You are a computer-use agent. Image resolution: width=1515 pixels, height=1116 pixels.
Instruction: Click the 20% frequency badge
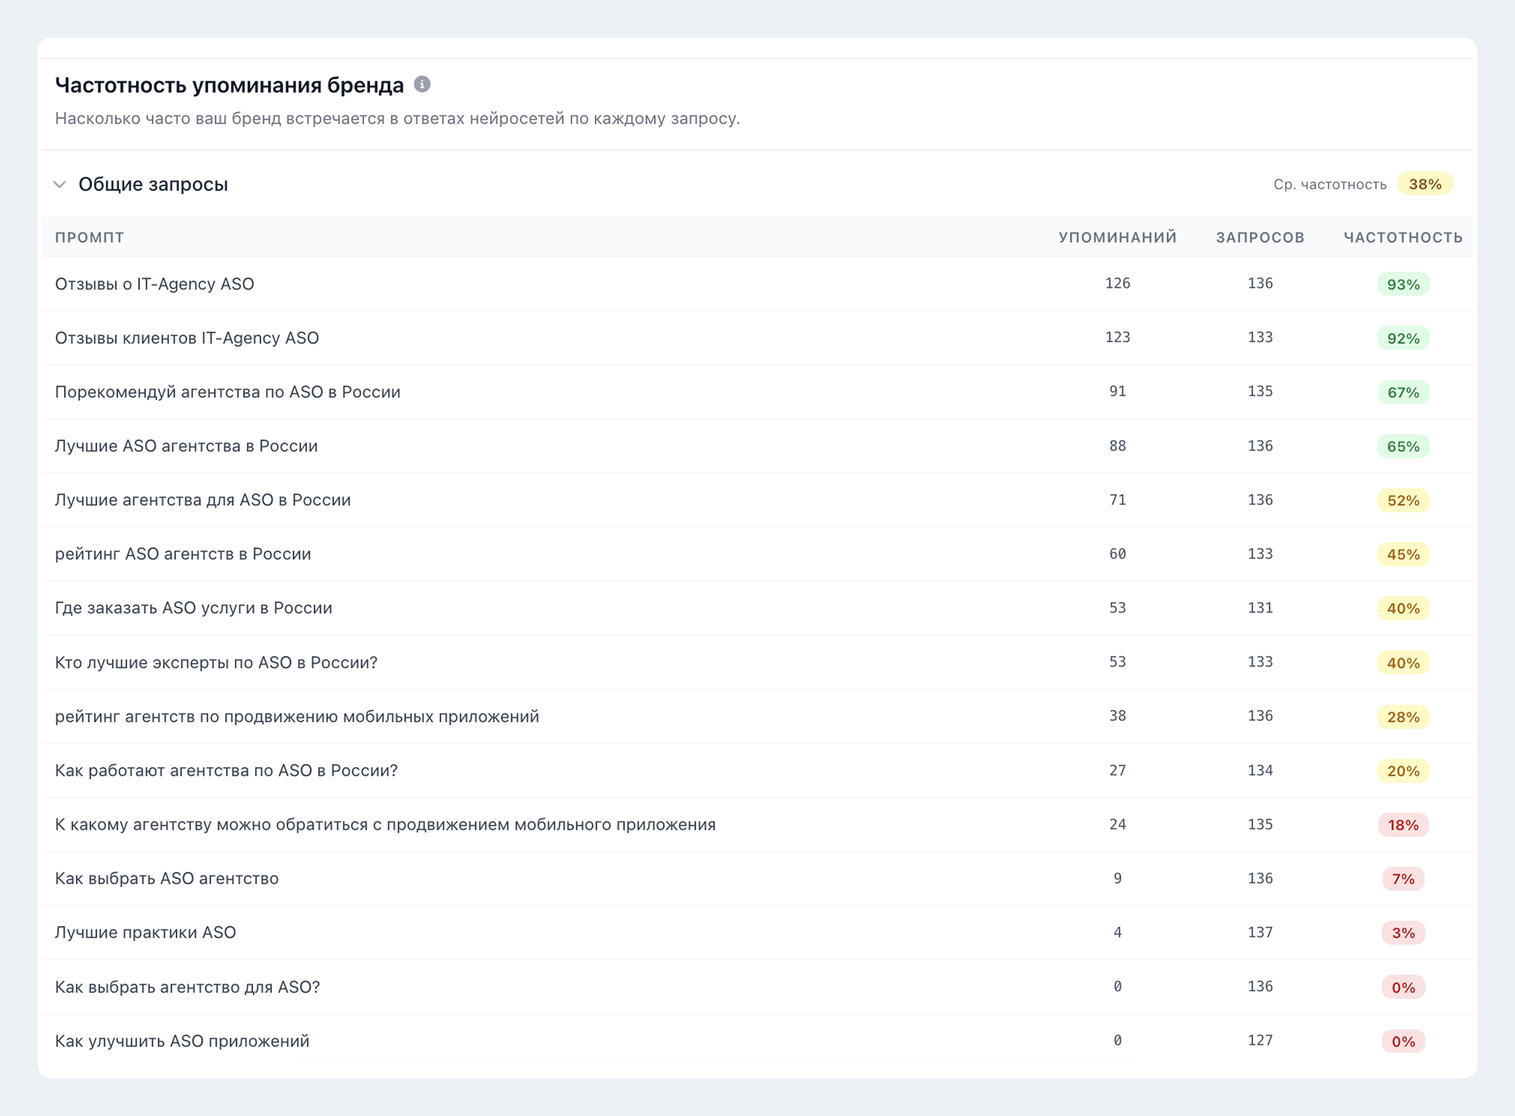pos(1403,771)
